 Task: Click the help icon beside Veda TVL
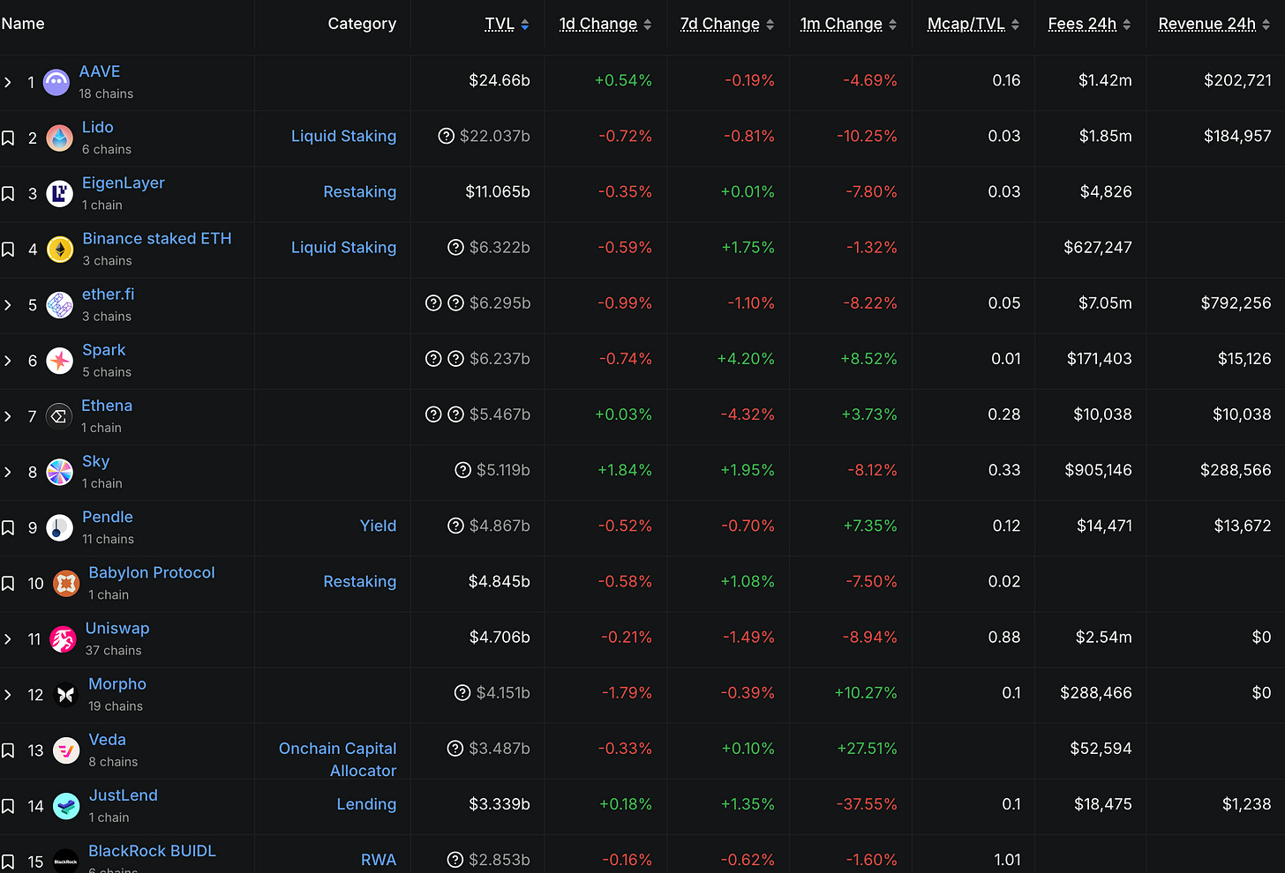[x=455, y=749]
